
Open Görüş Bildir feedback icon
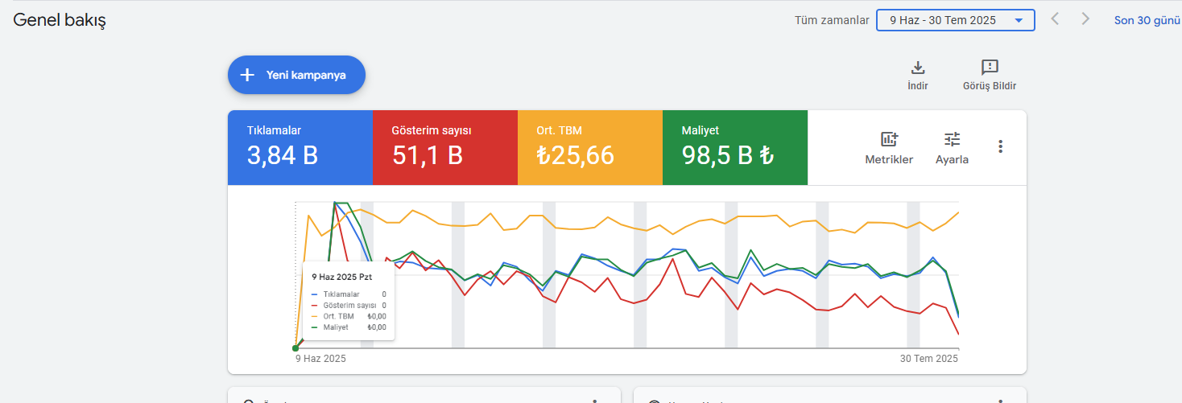click(990, 76)
